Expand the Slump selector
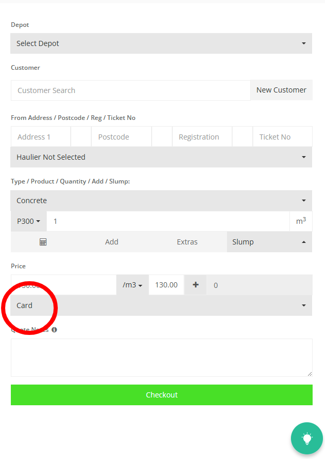This screenshot has width=325, height=459. click(269, 242)
